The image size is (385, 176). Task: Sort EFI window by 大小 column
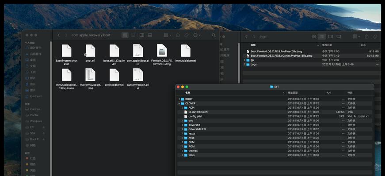coord(329,93)
